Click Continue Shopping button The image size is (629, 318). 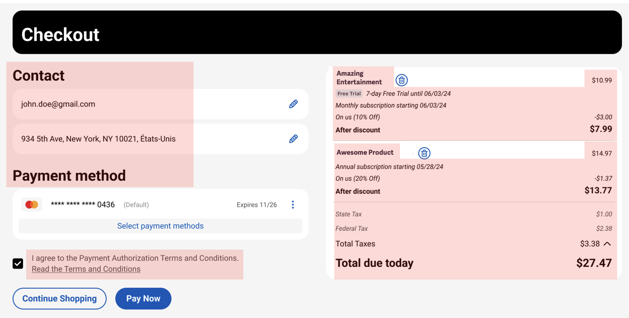(x=59, y=298)
